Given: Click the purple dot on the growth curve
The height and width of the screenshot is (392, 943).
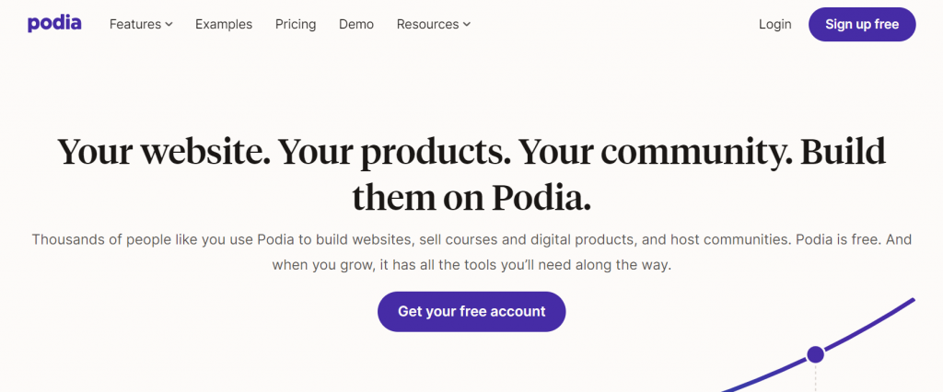Looking at the screenshot, I should pyautogui.click(x=816, y=354).
